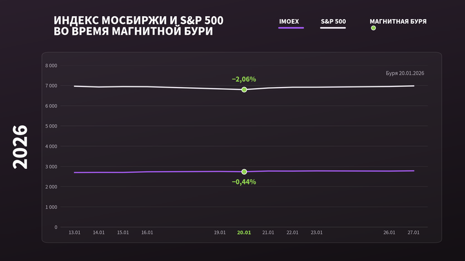Image resolution: width=465 pixels, height=261 pixels.
Task: Select the IMOEX legend label
Action: click(289, 21)
